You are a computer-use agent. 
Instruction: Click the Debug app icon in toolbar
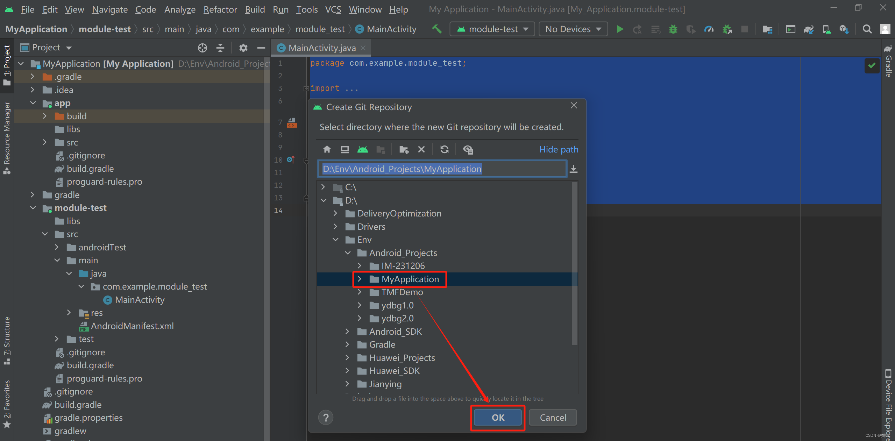[x=674, y=30]
